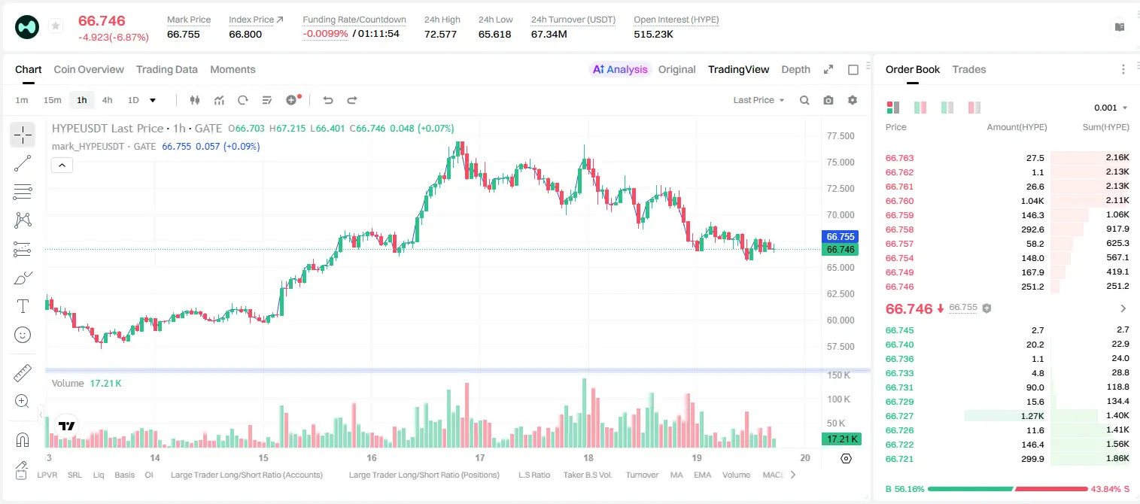Toggle the magnet snap mode

(23, 440)
